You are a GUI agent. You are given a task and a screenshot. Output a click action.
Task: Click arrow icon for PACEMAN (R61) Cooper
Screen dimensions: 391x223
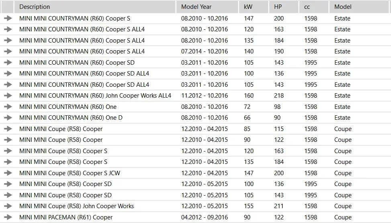coord(8,217)
